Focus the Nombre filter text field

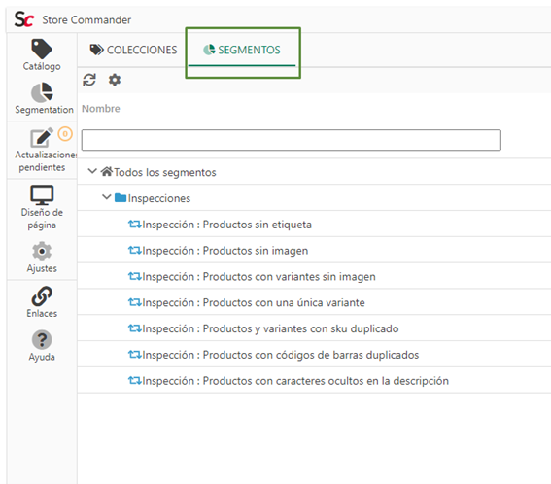[x=292, y=140]
